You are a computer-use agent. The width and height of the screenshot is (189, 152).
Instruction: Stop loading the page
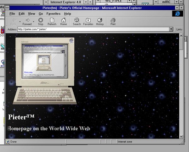pos(41,22)
